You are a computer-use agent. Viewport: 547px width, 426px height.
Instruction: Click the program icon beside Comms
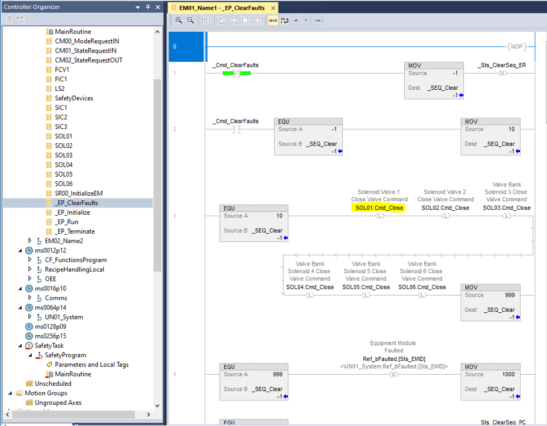39,298
